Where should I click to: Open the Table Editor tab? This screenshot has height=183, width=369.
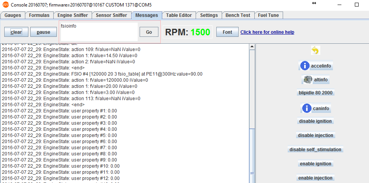pyautogui.click(x=179, y=15)
